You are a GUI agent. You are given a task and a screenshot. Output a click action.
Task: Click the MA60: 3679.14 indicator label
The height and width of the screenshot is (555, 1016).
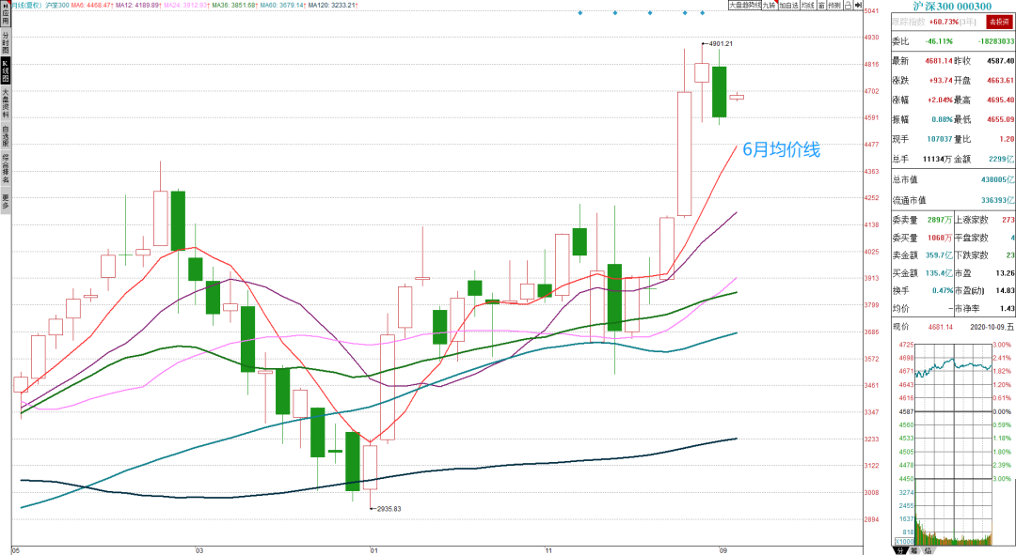282,6
